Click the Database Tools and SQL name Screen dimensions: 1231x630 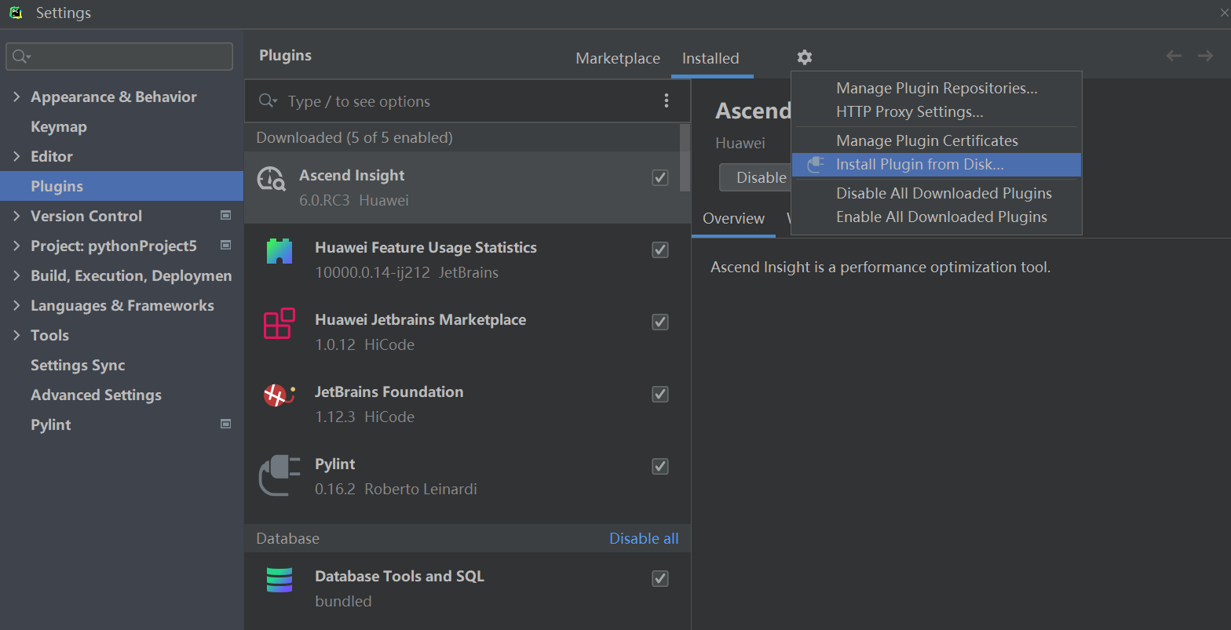pyautogui.click(x=399, y=576)
